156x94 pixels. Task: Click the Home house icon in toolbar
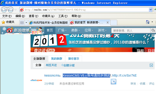[148, 22]
